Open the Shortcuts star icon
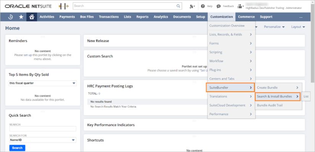 coord(21,17)
